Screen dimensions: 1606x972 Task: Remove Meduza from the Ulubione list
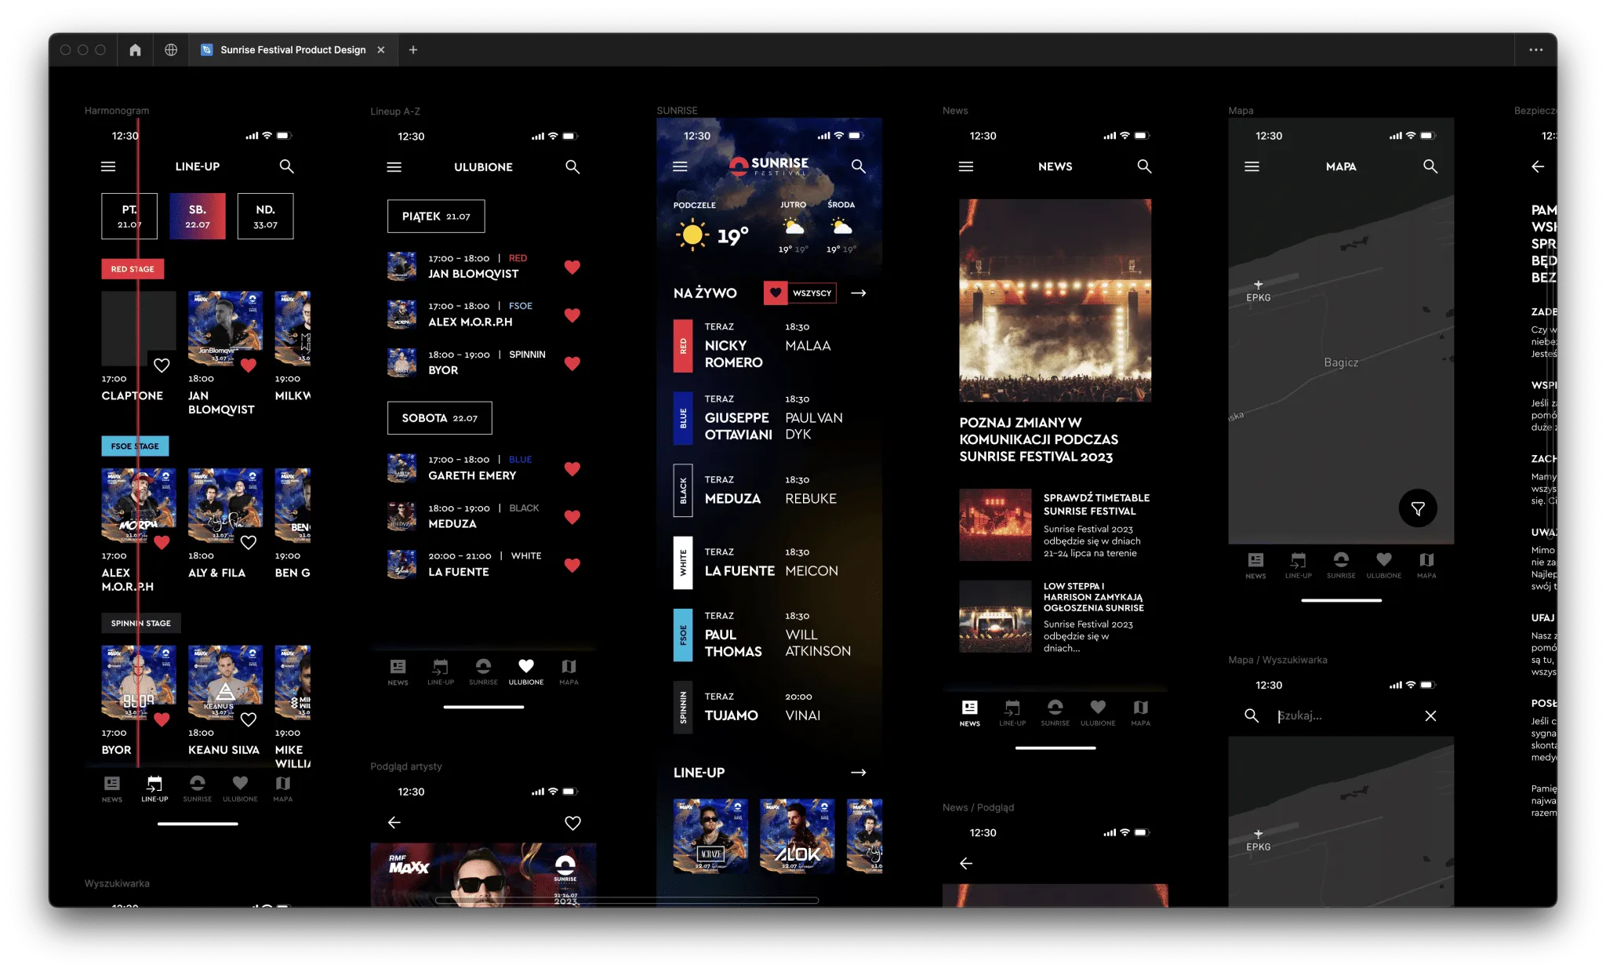(x=572, y=517)
